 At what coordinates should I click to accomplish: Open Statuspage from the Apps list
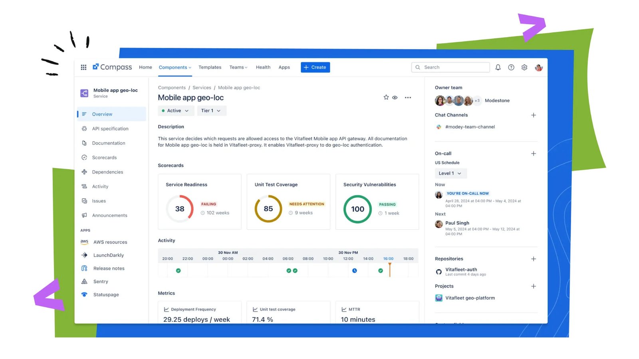[x=105, y=294]
